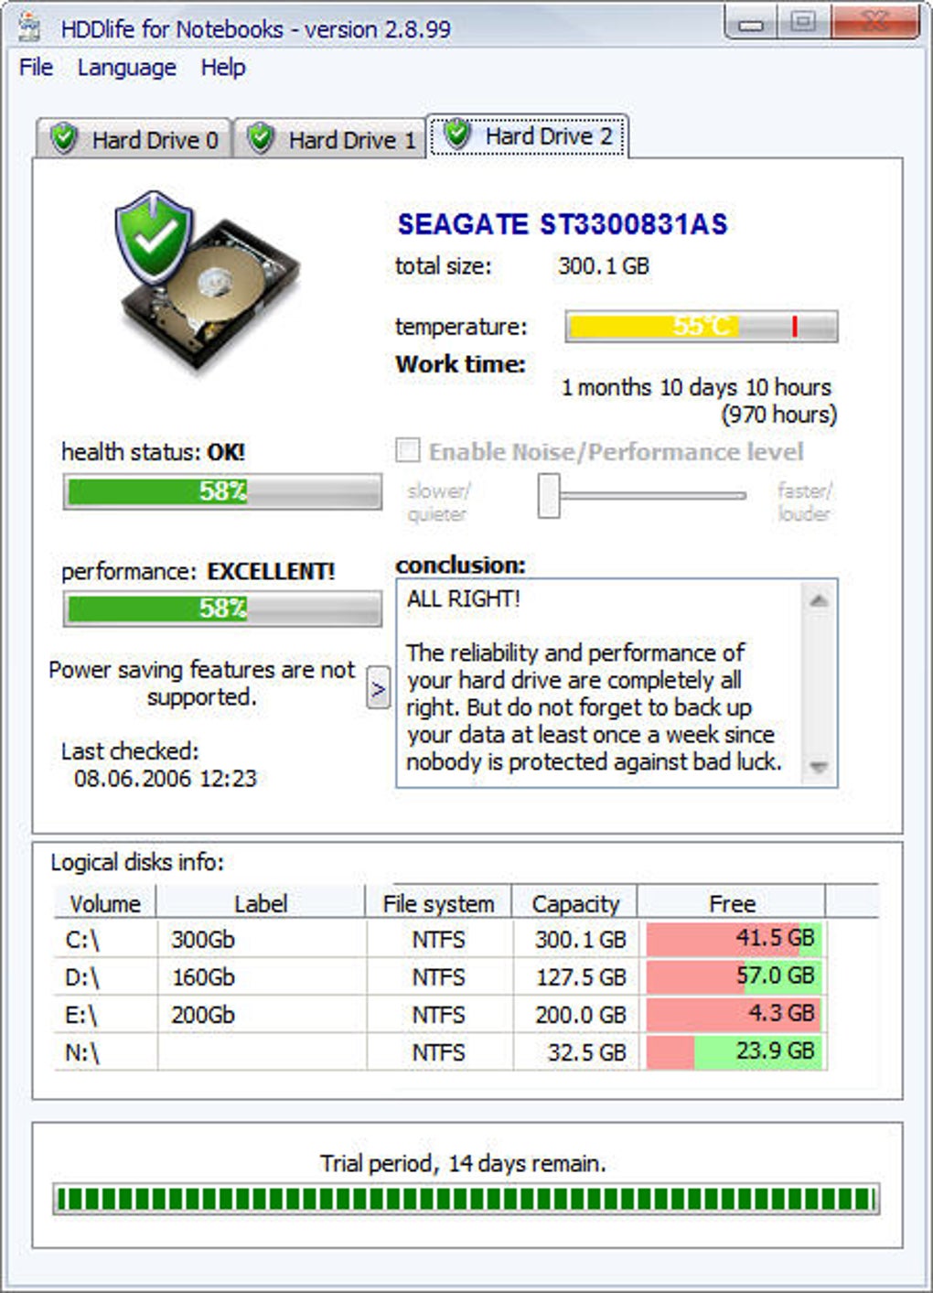This screenshot has width=933, height=1293.
Task: Switch to the Hard Drive 0 tab
Action: point(134,139)
